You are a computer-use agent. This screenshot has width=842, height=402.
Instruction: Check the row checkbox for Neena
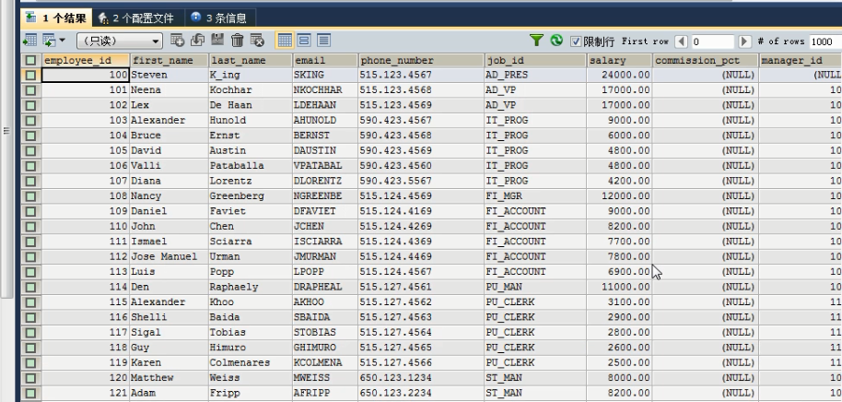[30, 90]
